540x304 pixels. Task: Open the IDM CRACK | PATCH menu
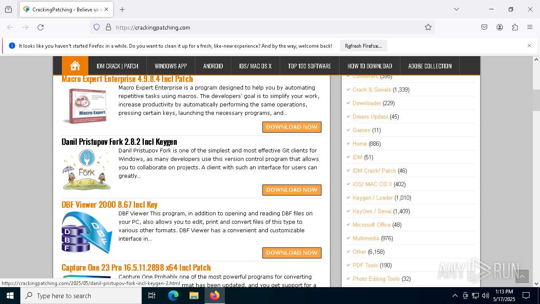pos(117,66)
